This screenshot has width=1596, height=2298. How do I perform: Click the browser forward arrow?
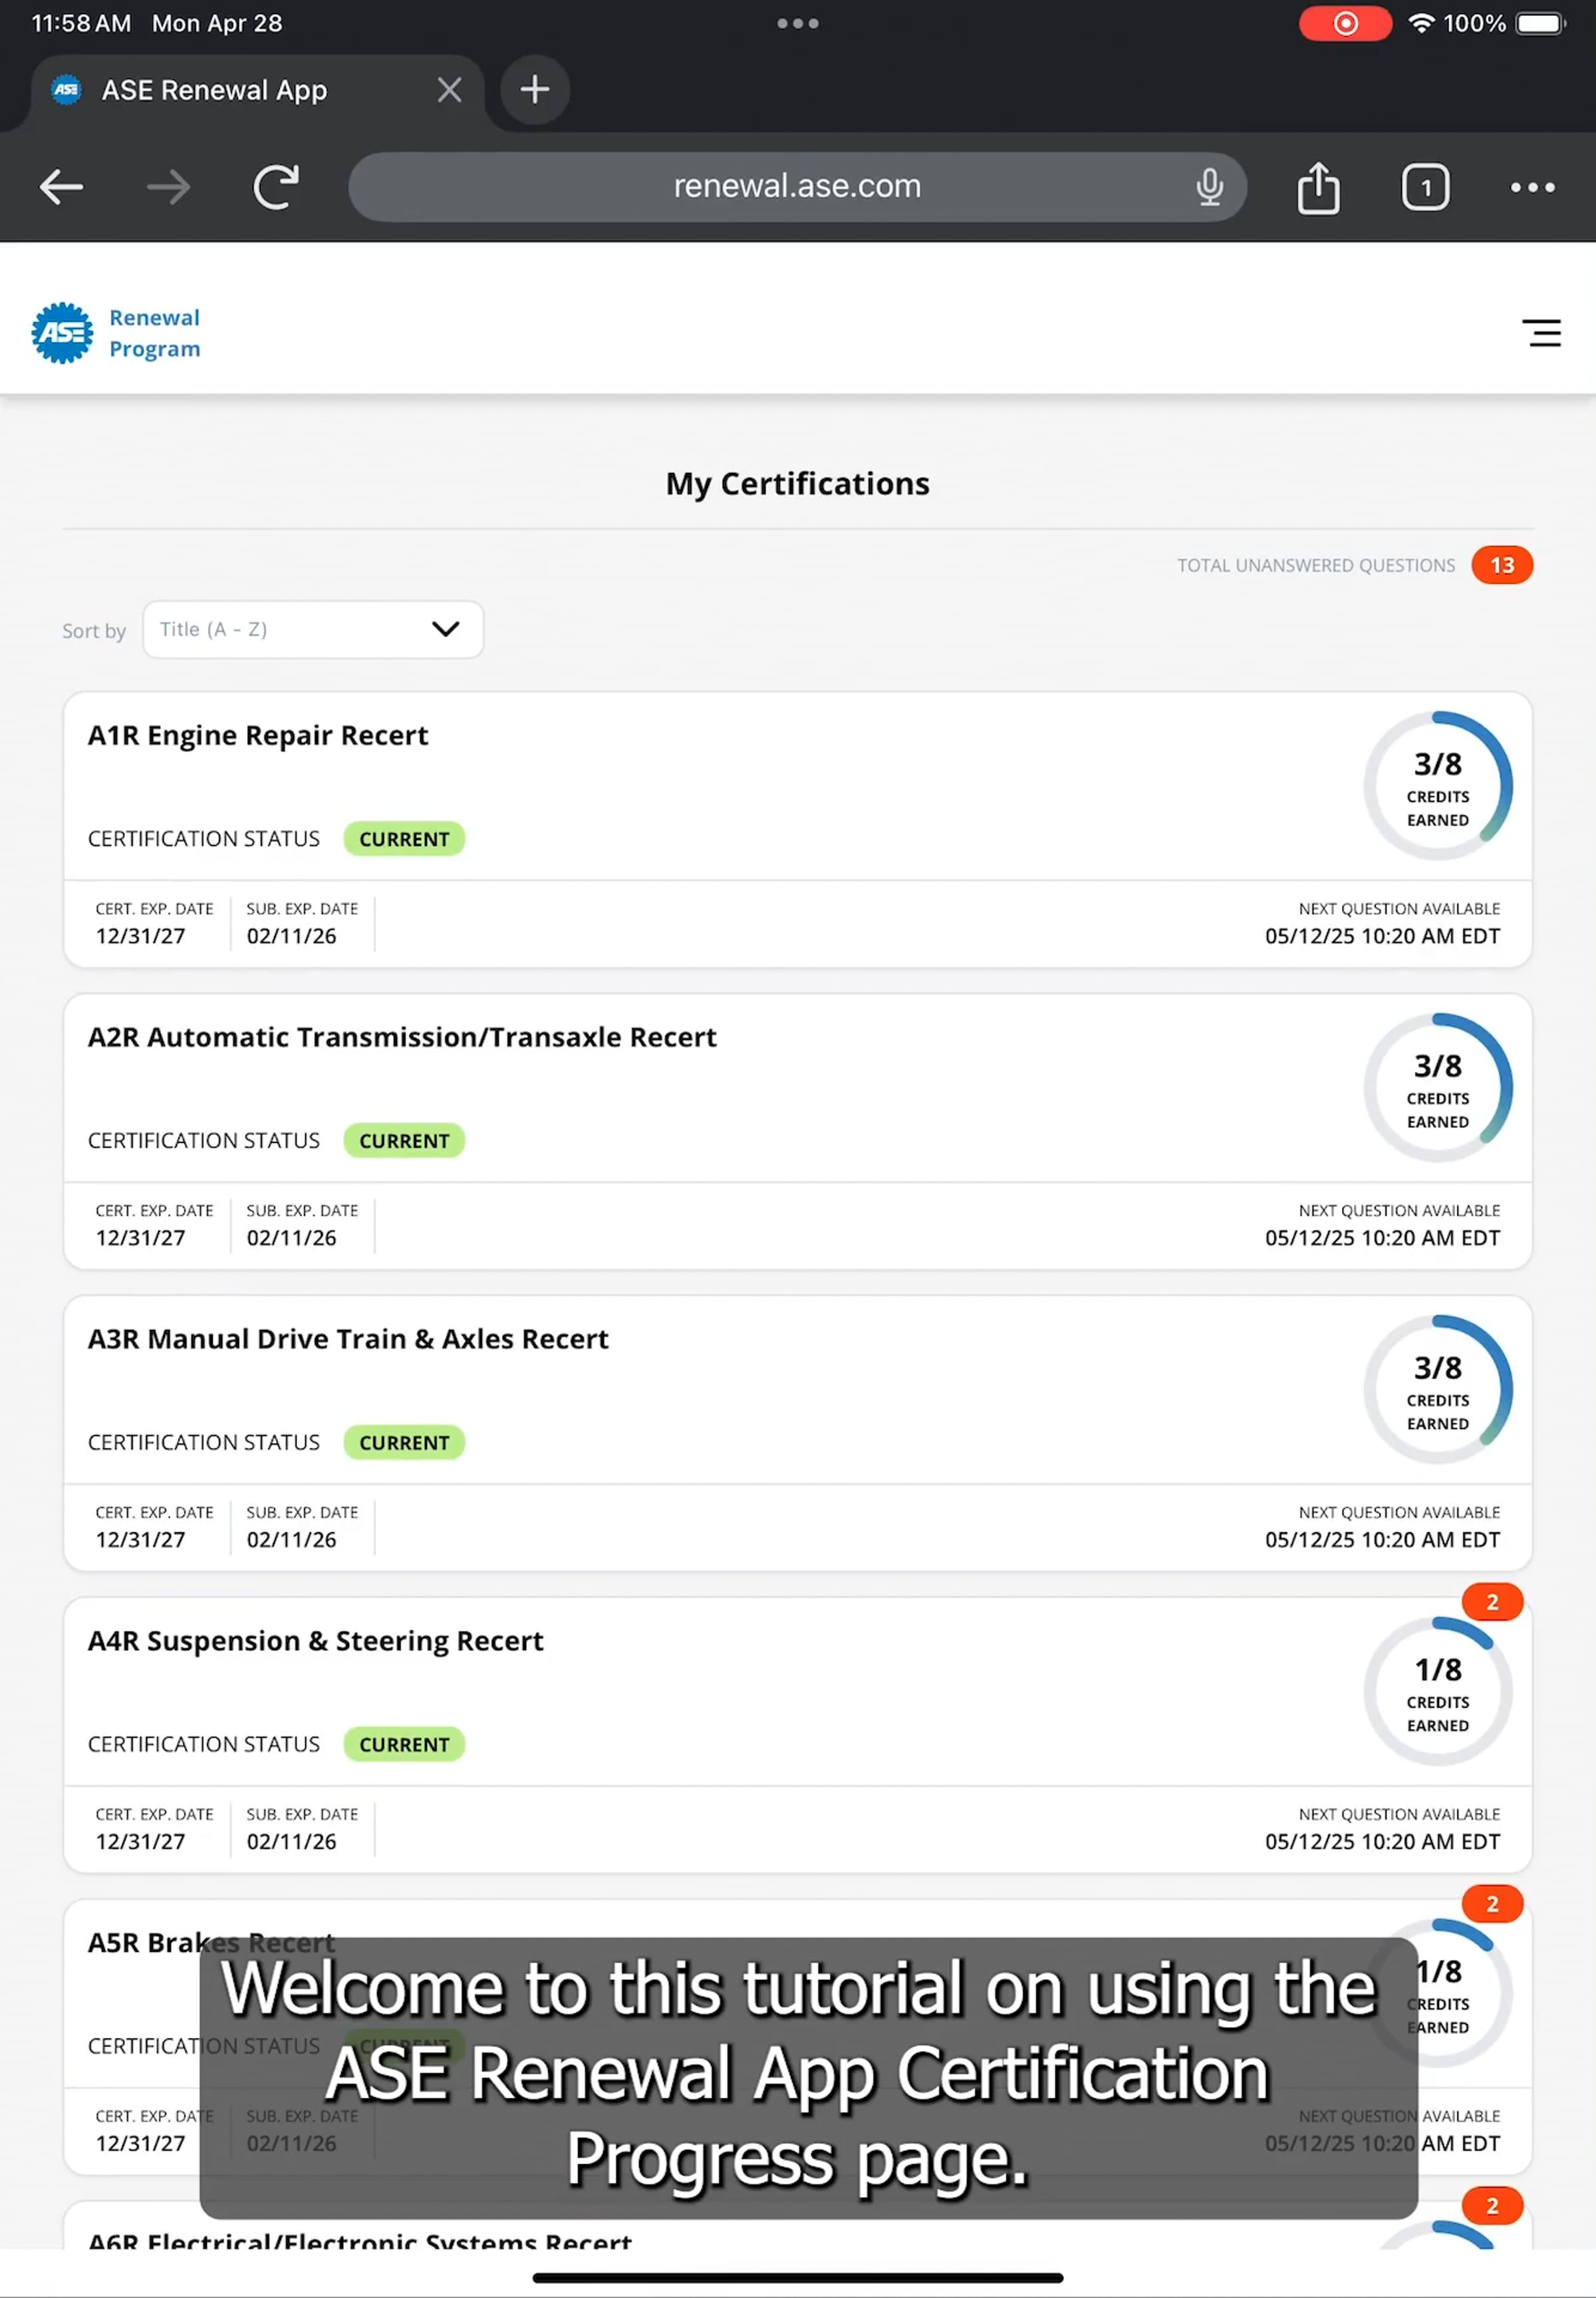pyautogui.click(x=168, y=187)
